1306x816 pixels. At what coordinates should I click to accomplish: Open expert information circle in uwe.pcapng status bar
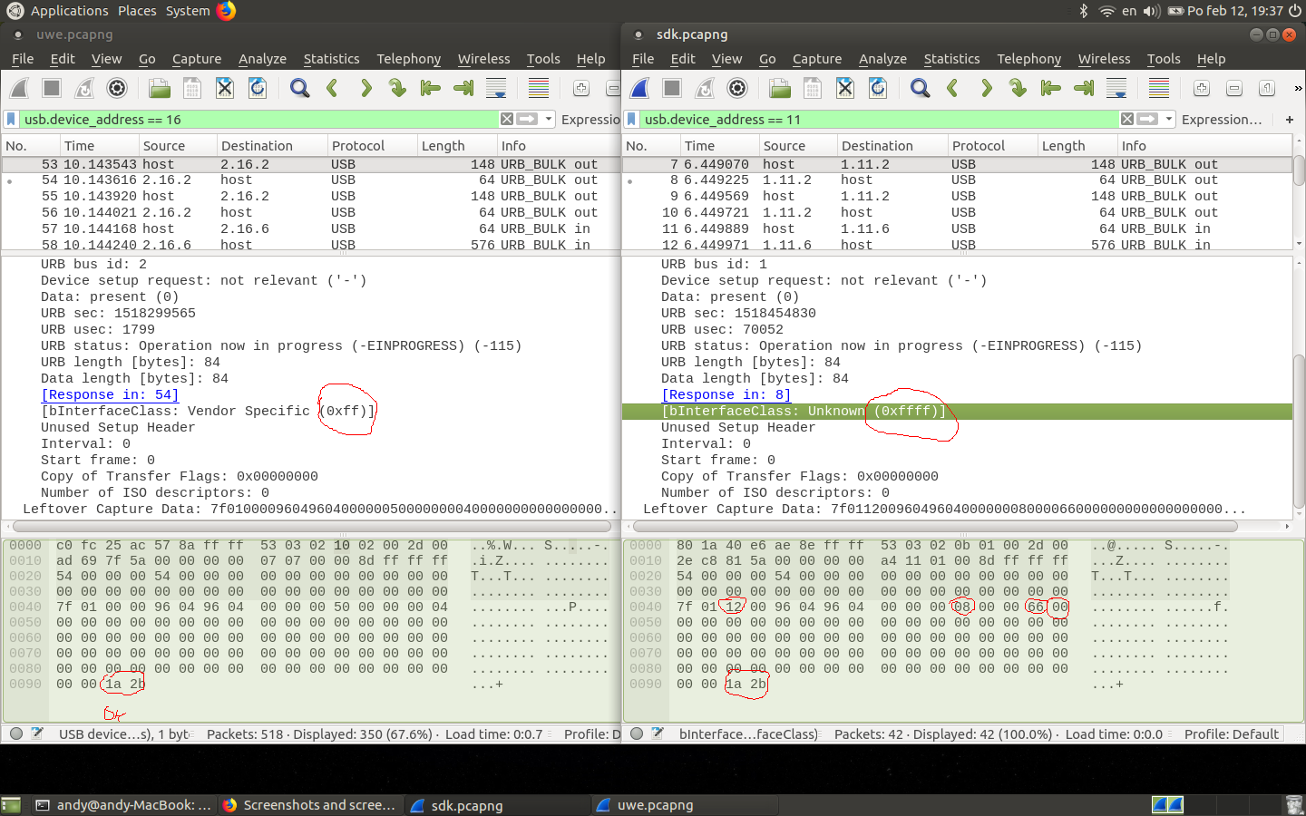15,733
